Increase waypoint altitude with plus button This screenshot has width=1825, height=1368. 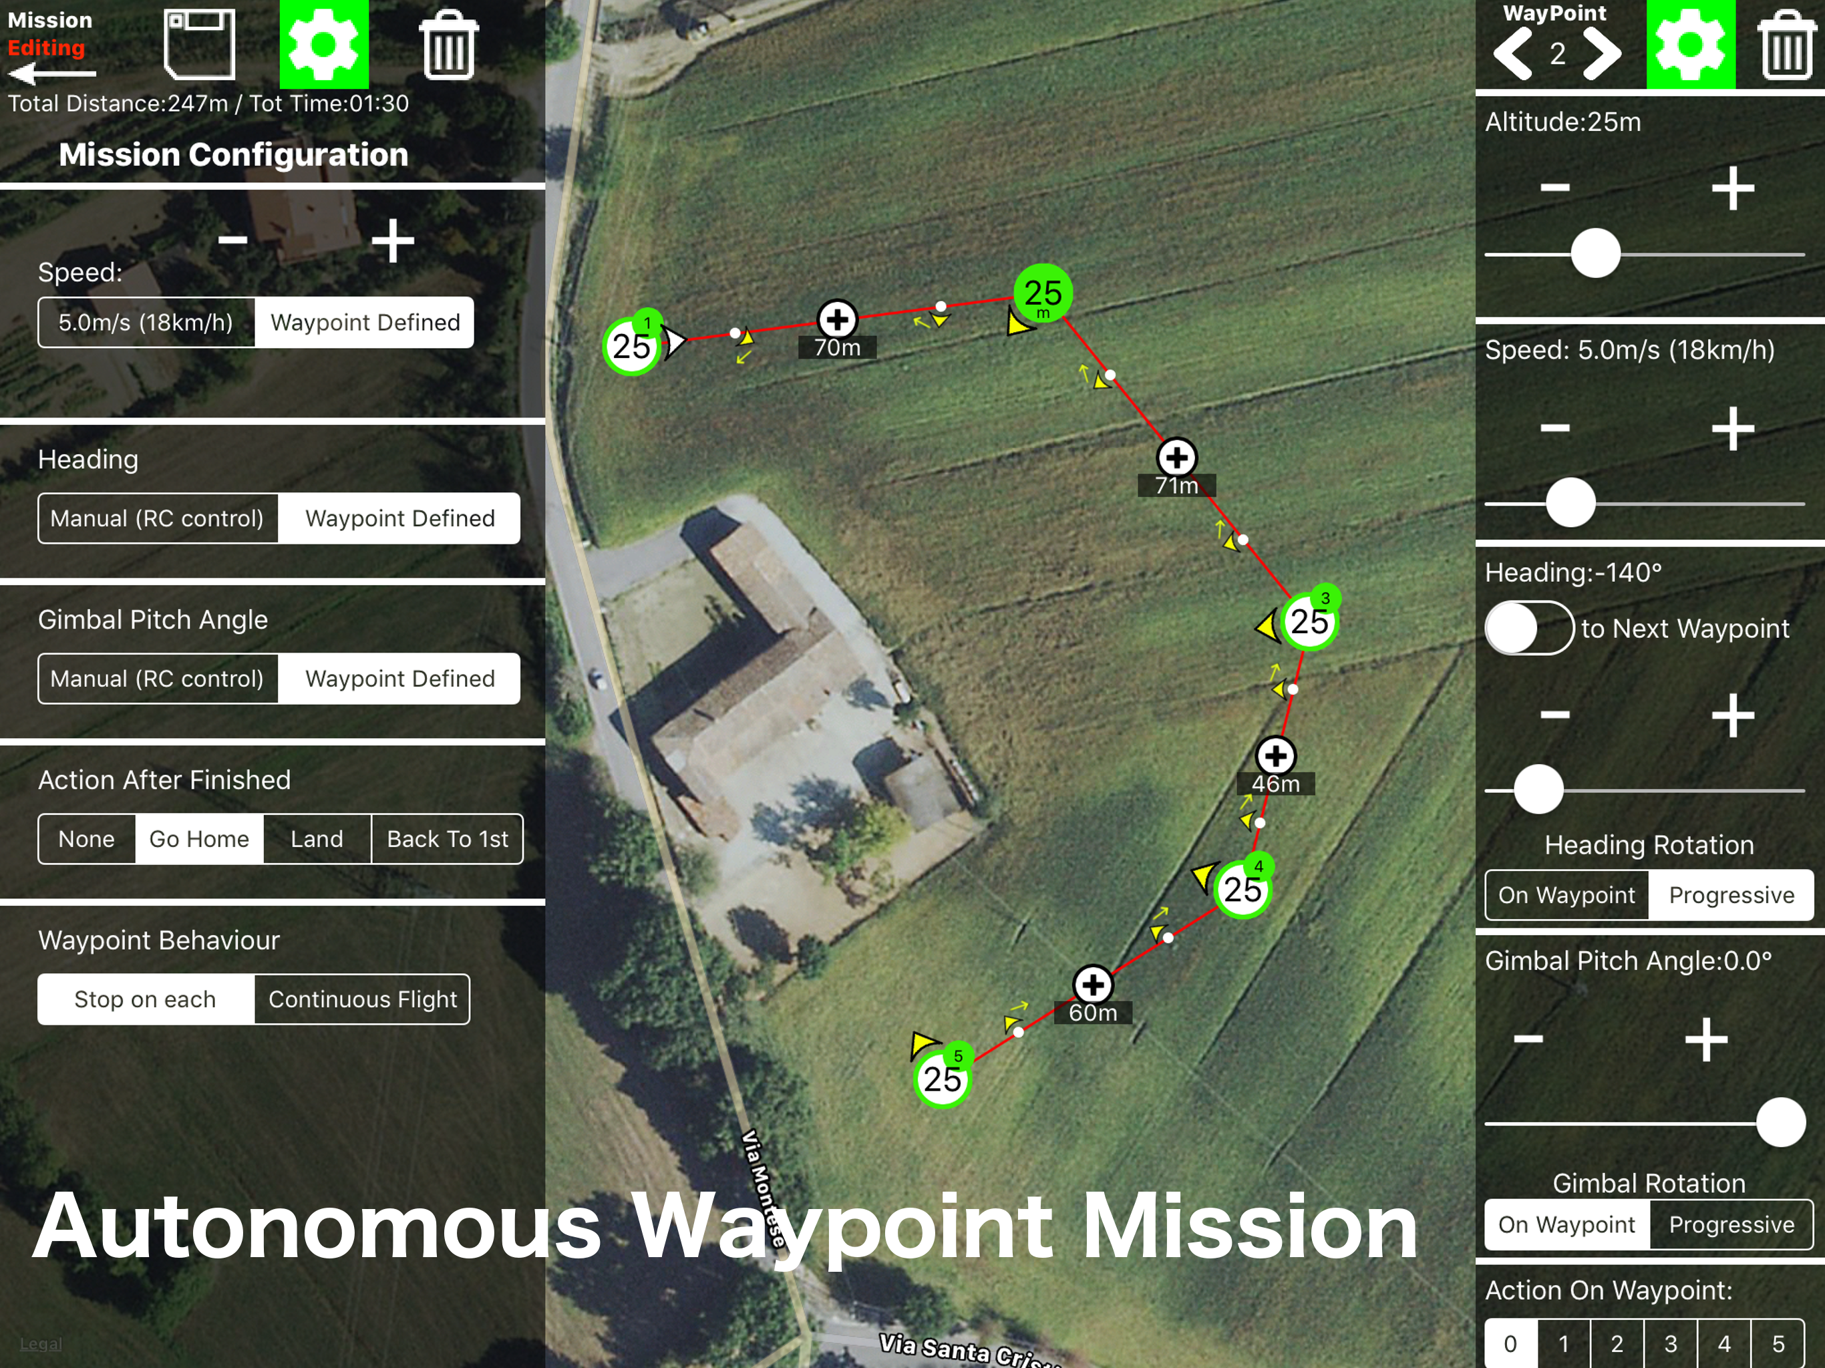[x=1731, y=189]
